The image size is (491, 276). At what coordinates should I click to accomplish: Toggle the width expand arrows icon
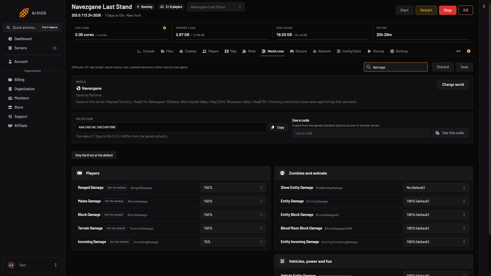pos(458,51)
